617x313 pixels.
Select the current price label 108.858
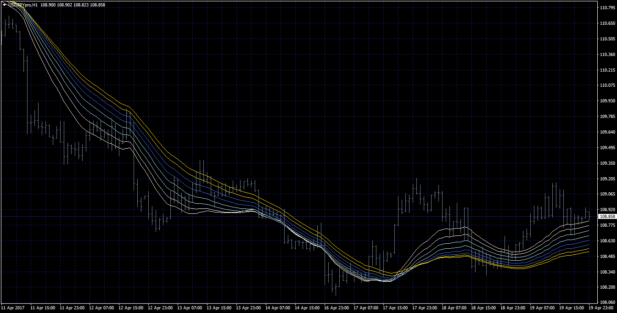[x=607, y=216]
